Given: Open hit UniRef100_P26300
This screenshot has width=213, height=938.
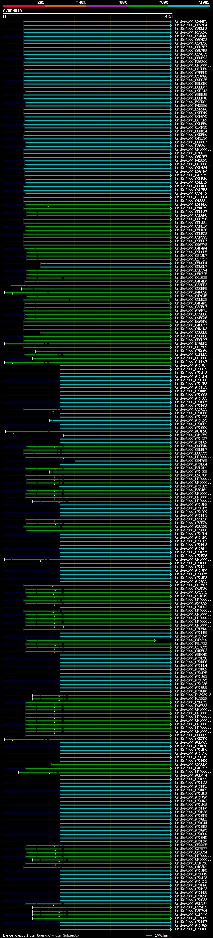Looking at the screenshot, I should click(191, 62).
